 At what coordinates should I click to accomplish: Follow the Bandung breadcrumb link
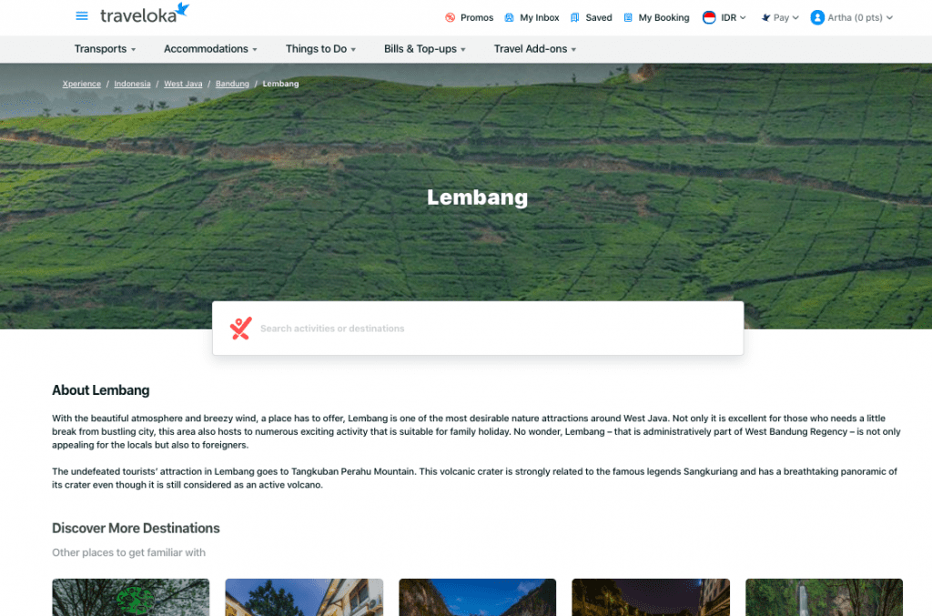[232, 84]
